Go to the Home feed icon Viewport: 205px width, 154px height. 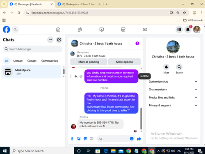(58, 30)
